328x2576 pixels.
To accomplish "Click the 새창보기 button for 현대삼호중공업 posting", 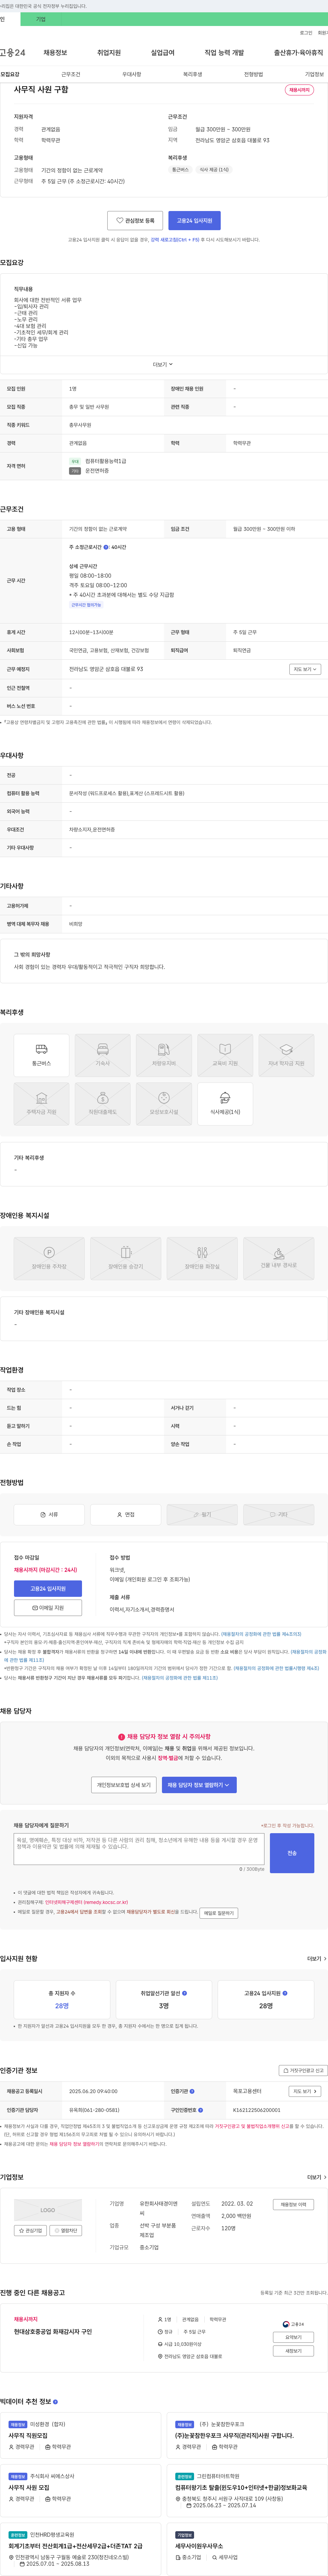I will (x=293, y=2351).
